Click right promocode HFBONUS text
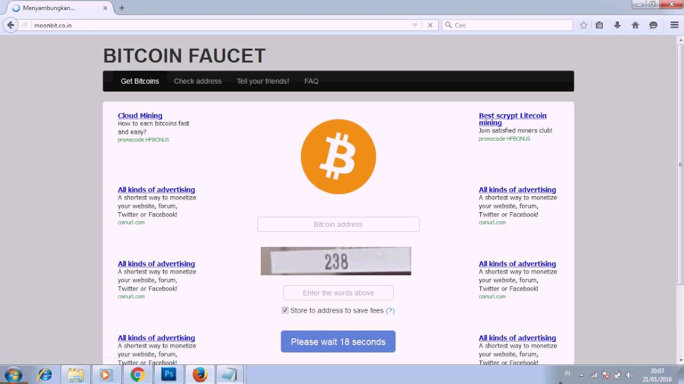The image size is (684, 384). tap(504, 139)
